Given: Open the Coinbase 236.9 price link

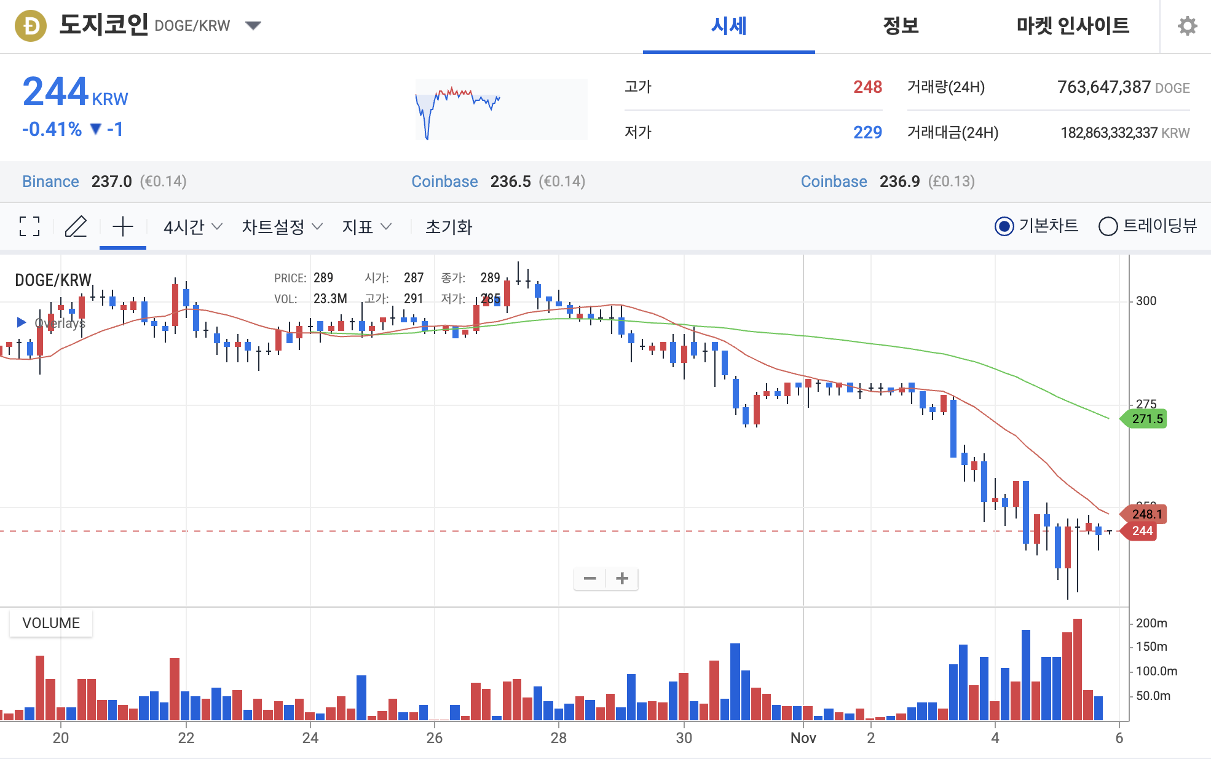Looking at the screenshot, I should 834,181.
